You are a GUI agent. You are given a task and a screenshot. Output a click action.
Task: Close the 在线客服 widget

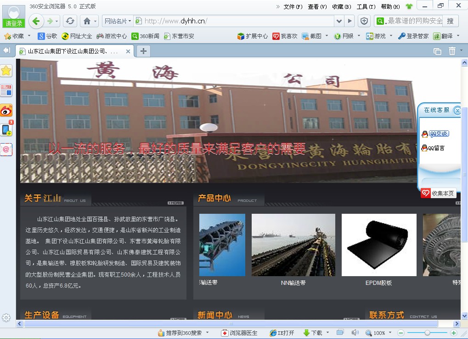click(457, 111)
